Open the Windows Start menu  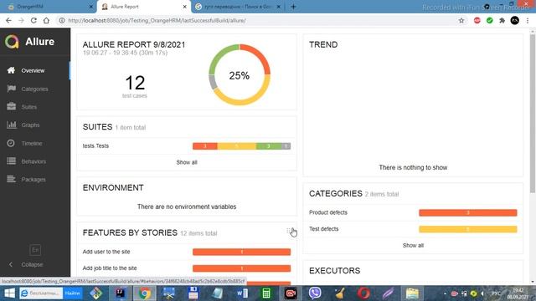pos(9,293)
